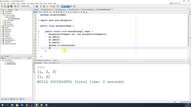Click the Apply Code Changes round icon
The image size is (191, 107).
[x=58, y=6]
